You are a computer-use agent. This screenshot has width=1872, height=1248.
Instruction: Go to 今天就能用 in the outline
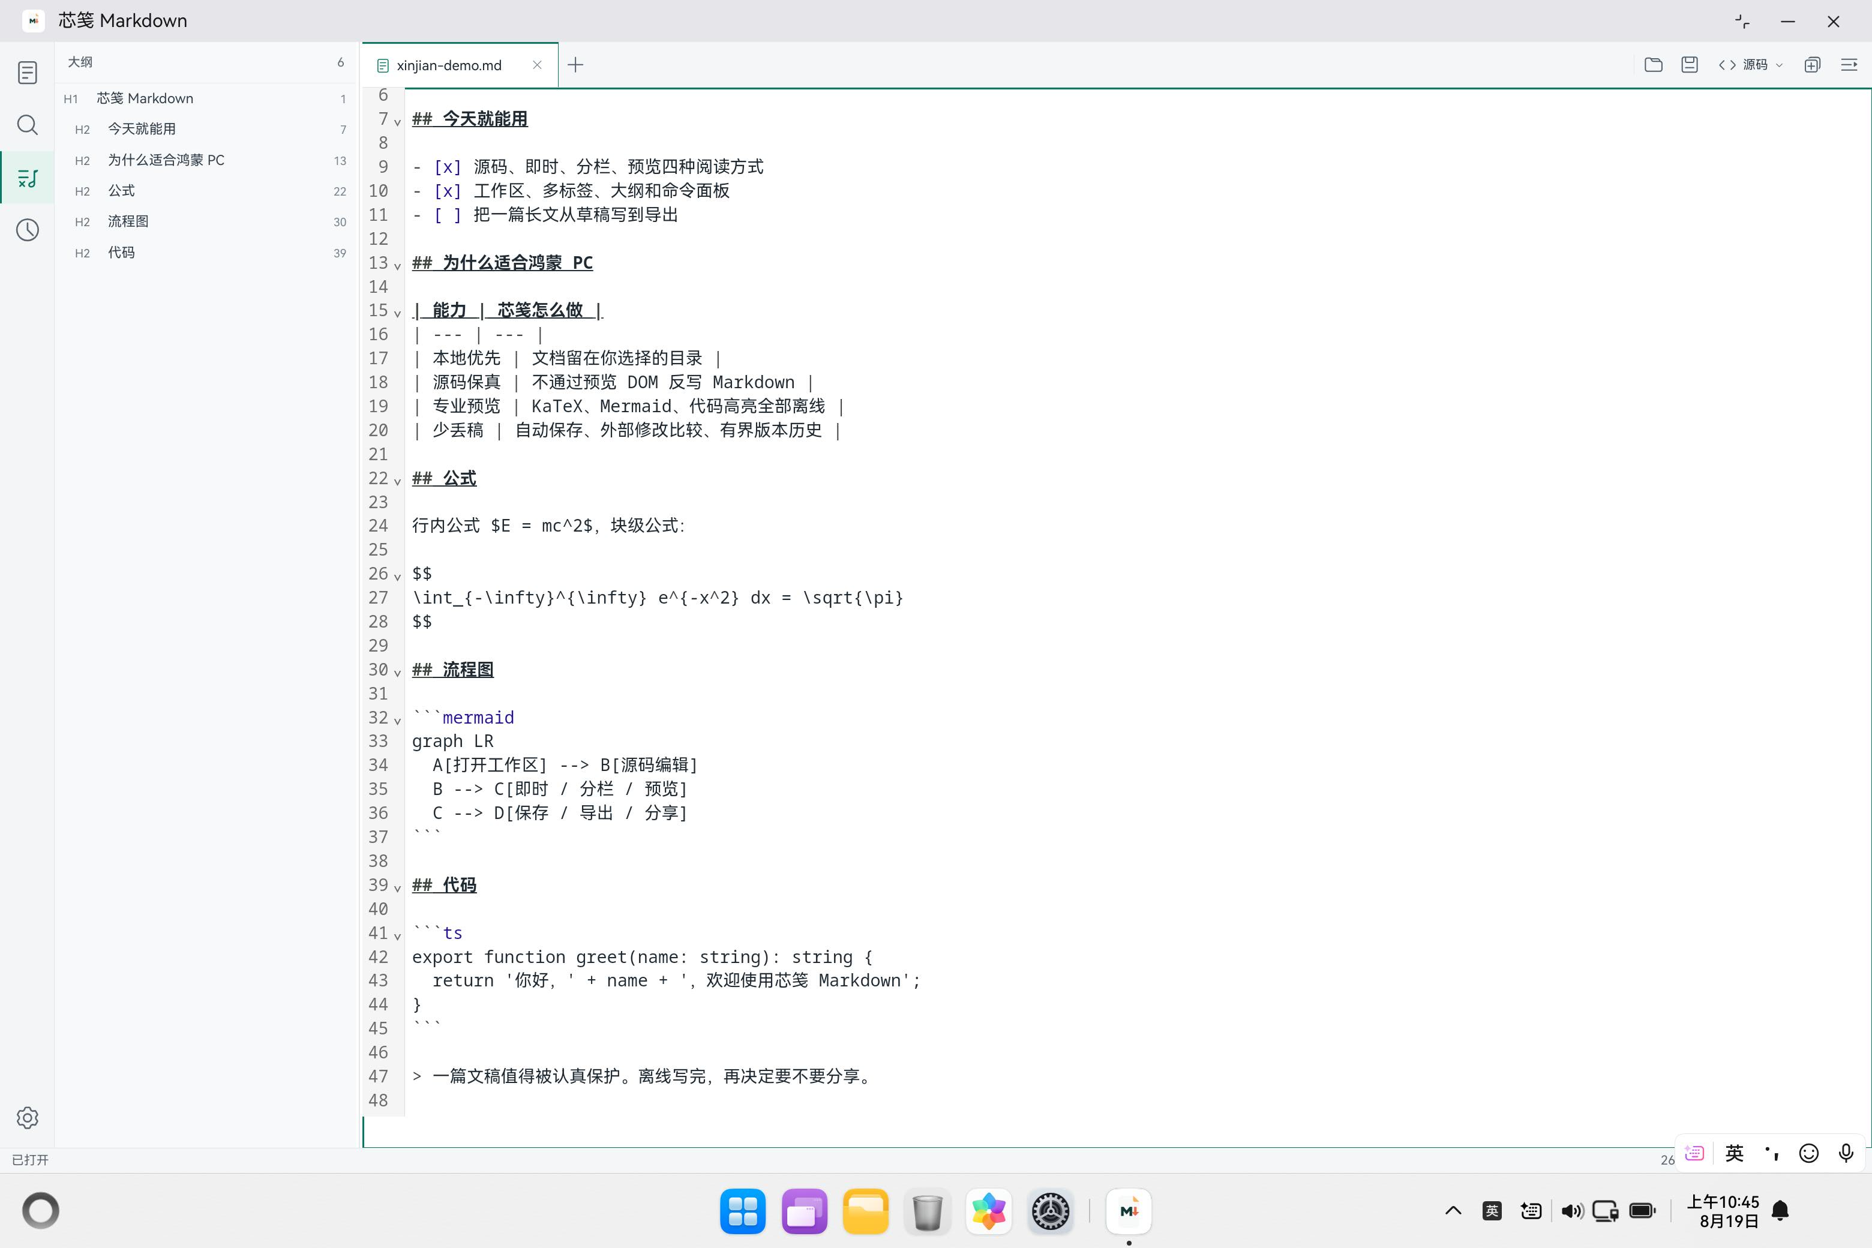click(205, 129)
